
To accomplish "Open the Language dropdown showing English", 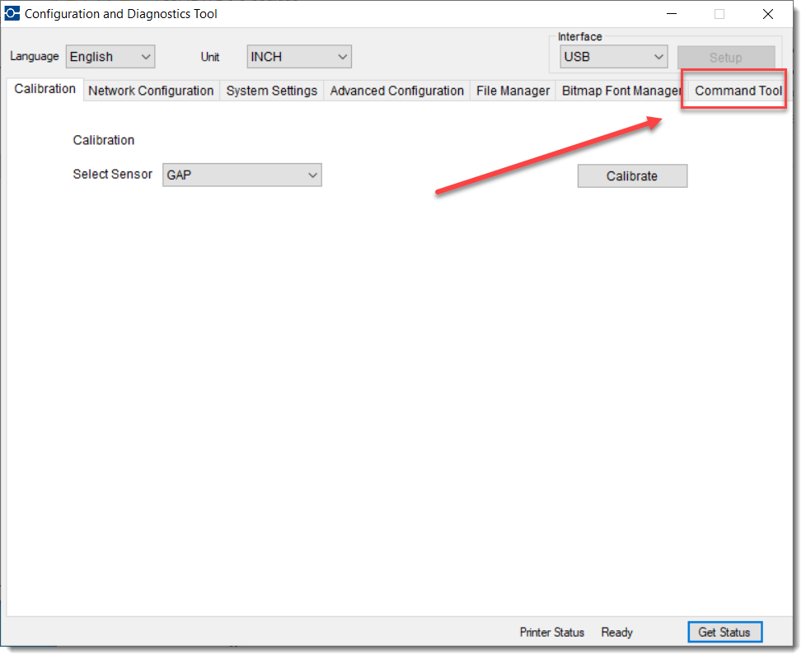I will click(x=110, y=57).
